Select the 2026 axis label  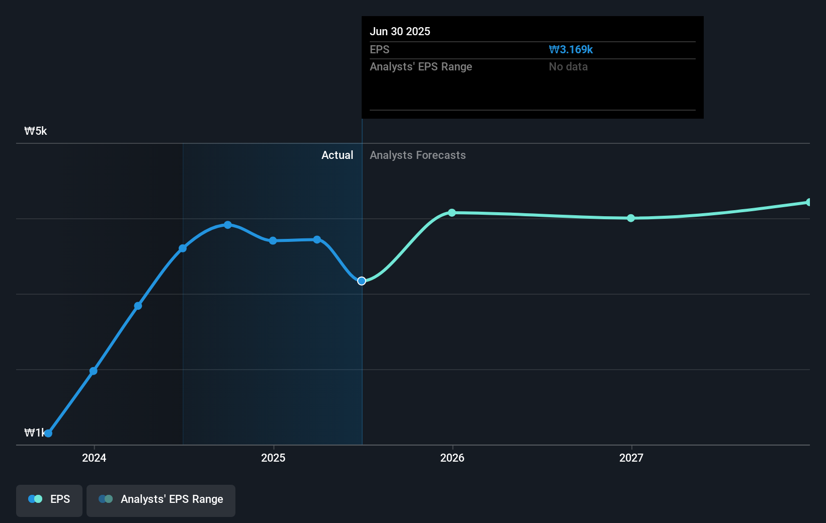pyautogui.click(x=451, y=458)
